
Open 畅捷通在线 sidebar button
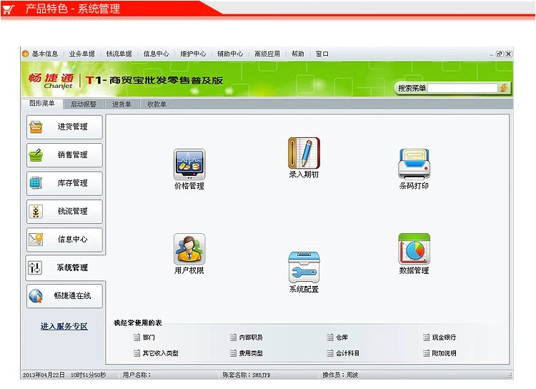coord(64,295)
